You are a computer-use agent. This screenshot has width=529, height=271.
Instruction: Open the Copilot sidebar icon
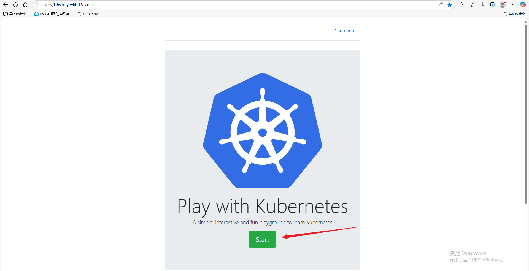tap(523, 5)
